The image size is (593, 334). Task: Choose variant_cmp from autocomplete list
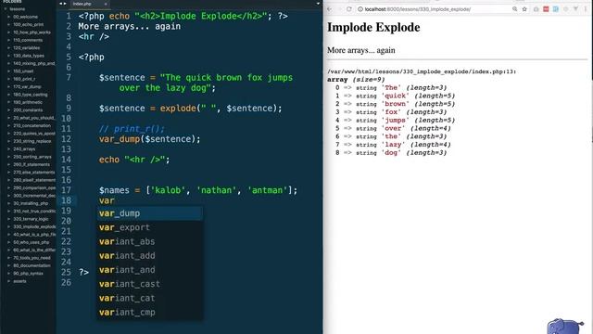150,313
